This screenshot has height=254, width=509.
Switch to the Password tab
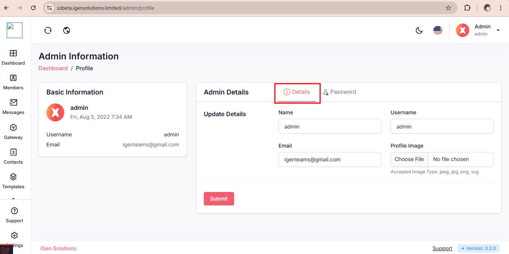tap(340, 92)
